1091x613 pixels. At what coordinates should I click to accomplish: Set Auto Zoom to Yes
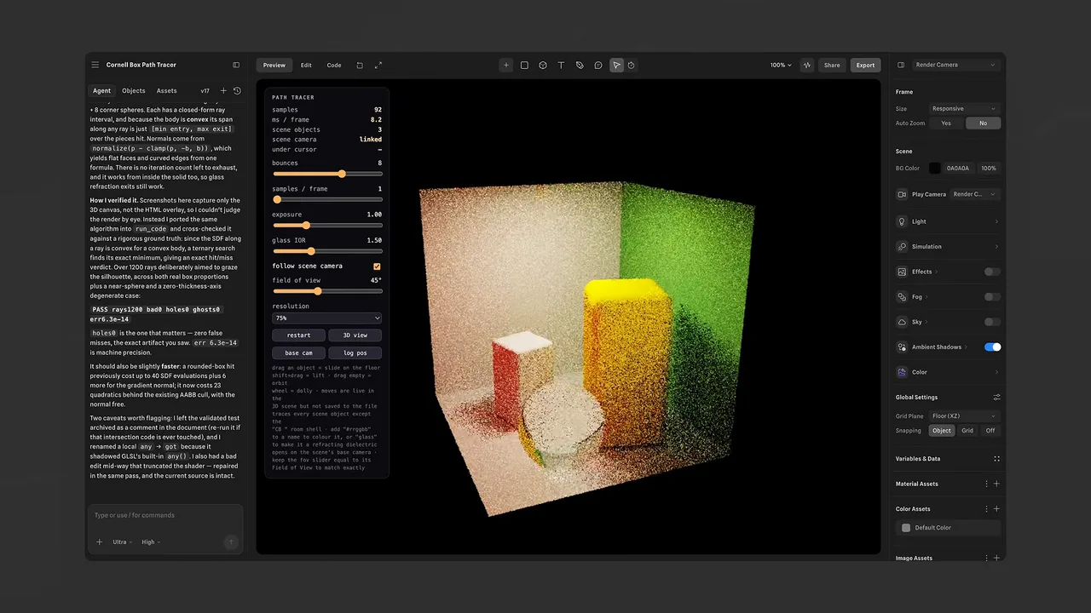[946, 123]
